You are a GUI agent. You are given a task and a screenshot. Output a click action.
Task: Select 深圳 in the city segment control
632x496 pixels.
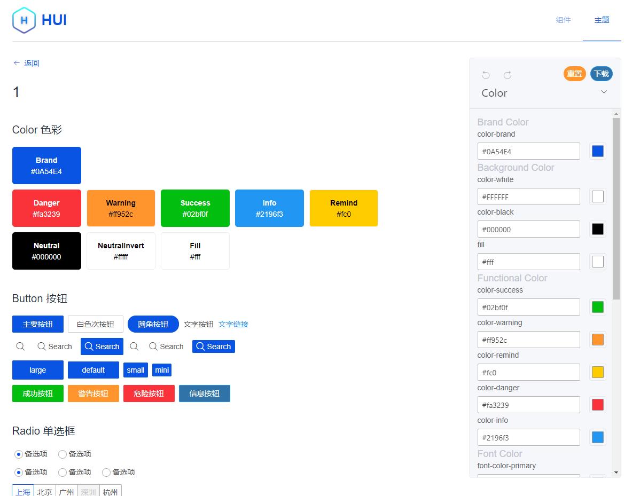tap(88, 491)
